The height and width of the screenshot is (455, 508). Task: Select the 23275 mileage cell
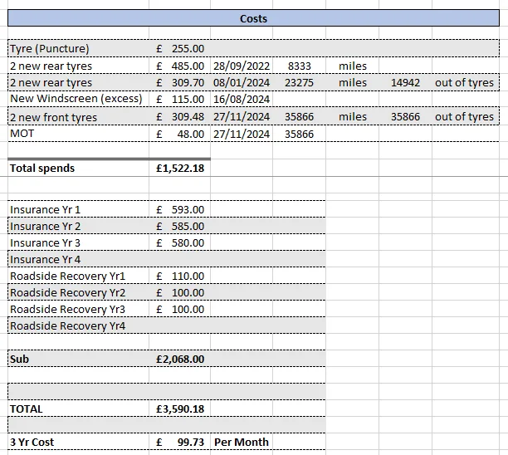pyautogui.click(x=300, y=83)
